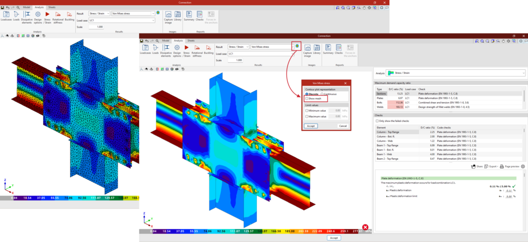Open Stress / Strain result dropdown in front window

[x=238, y=47]
